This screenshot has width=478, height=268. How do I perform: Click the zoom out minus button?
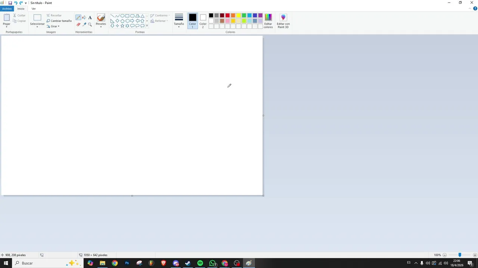coord(444,255)
